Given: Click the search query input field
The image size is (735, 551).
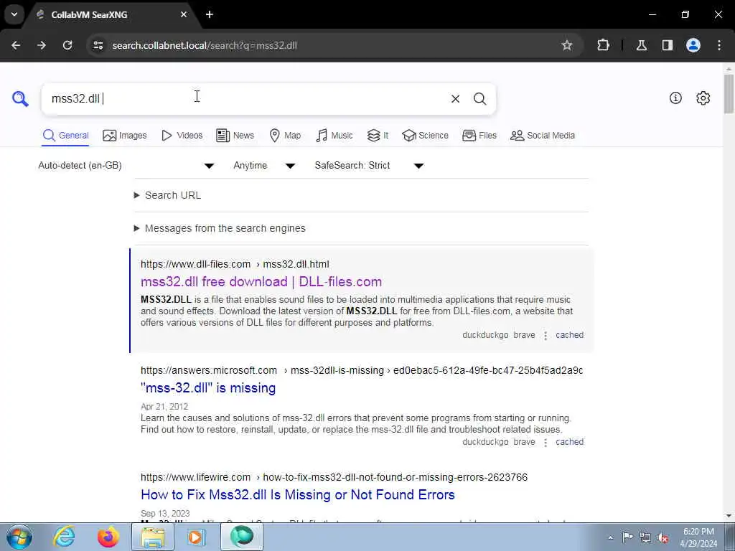Looking at the screenshot, I should (x=244, y=99).
